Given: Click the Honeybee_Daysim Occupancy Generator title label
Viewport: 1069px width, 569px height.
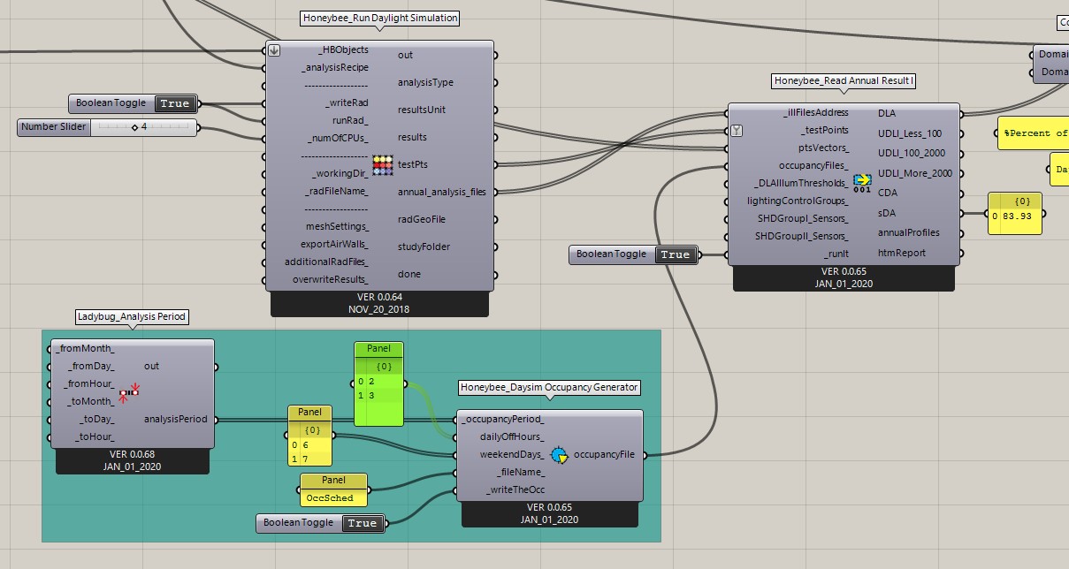Looking at the screenshot, I should coord(549,387).
